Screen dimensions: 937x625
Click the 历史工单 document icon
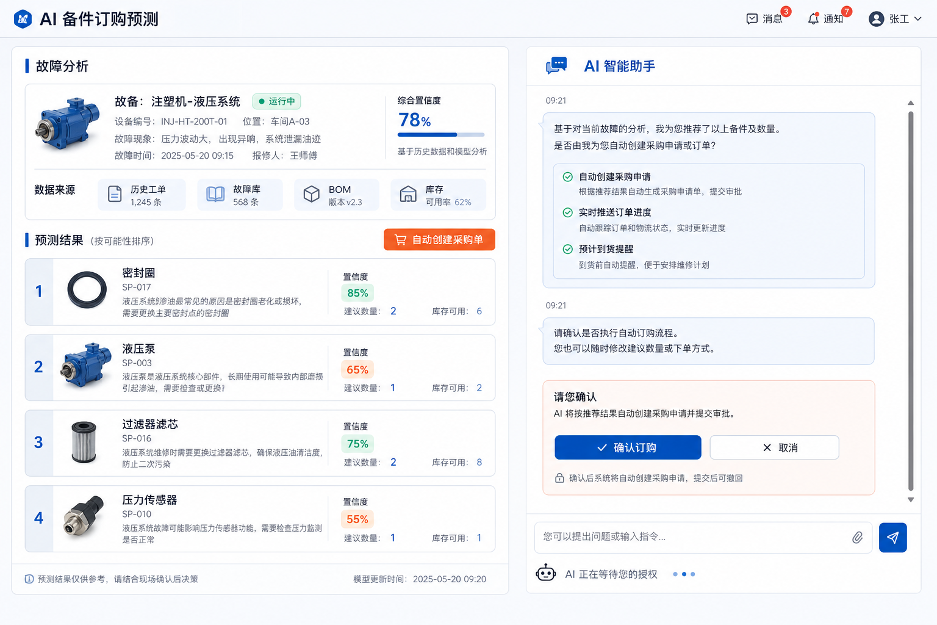pyautogui.click(x=115, y=194)
